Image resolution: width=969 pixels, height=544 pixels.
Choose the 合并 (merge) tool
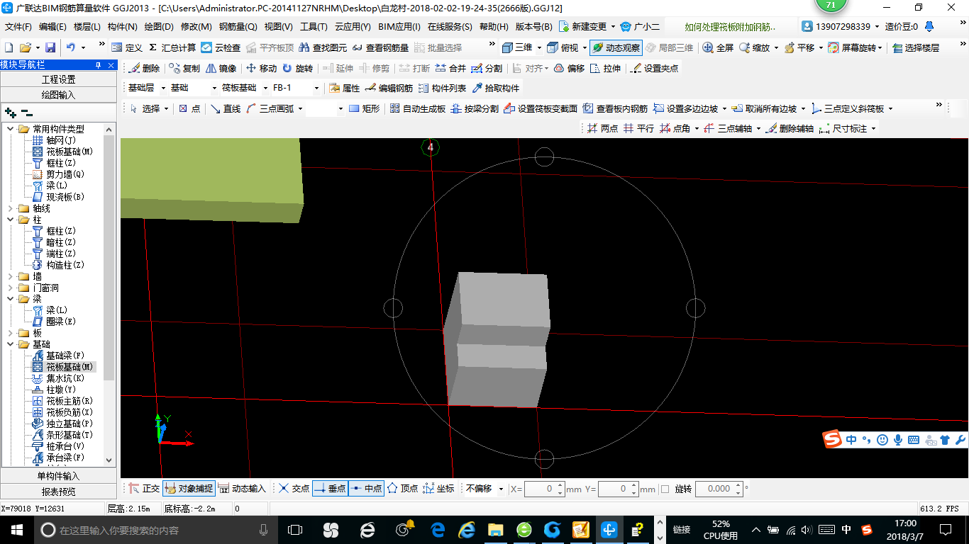tap(450, 69)
